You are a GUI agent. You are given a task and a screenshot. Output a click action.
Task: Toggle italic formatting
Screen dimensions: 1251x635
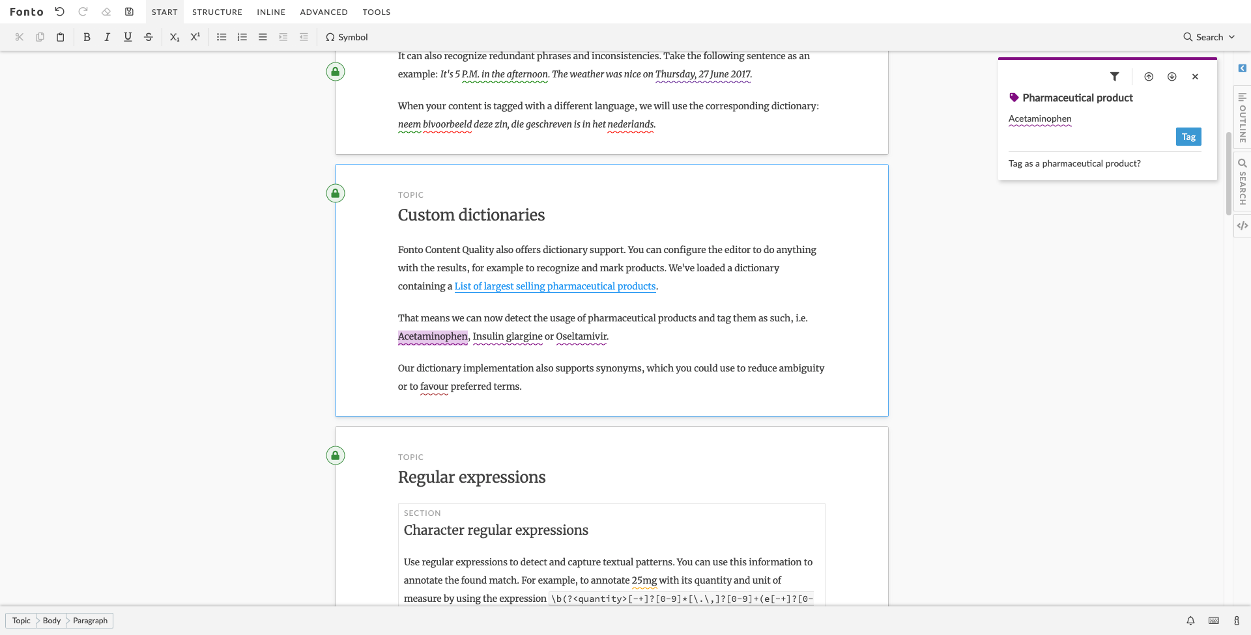[x=108, y=37]
